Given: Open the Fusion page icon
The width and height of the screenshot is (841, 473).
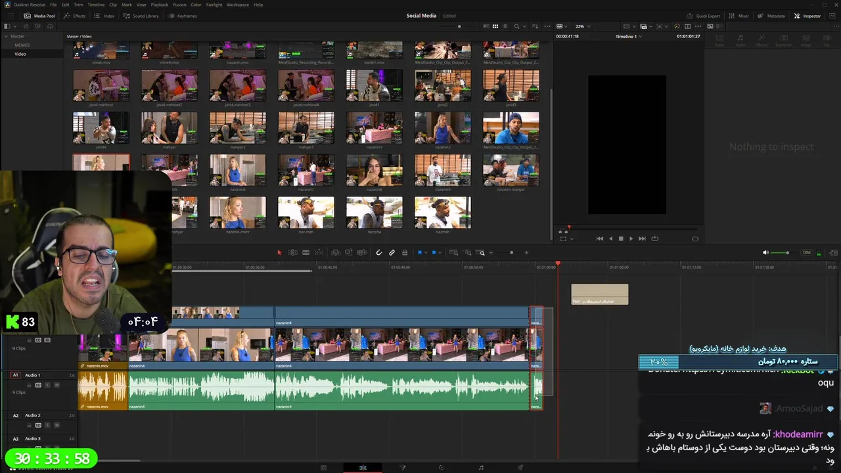Looking at the screenshot, I should [x=403, y=468].
